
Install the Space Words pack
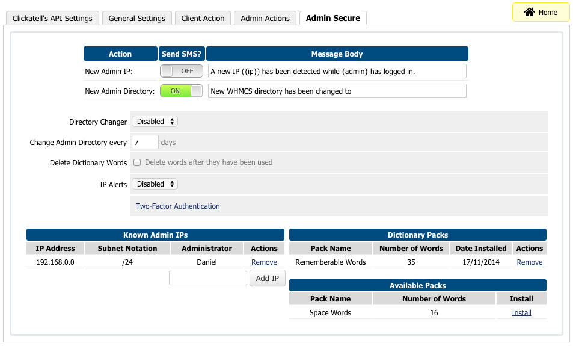[521, 313]
